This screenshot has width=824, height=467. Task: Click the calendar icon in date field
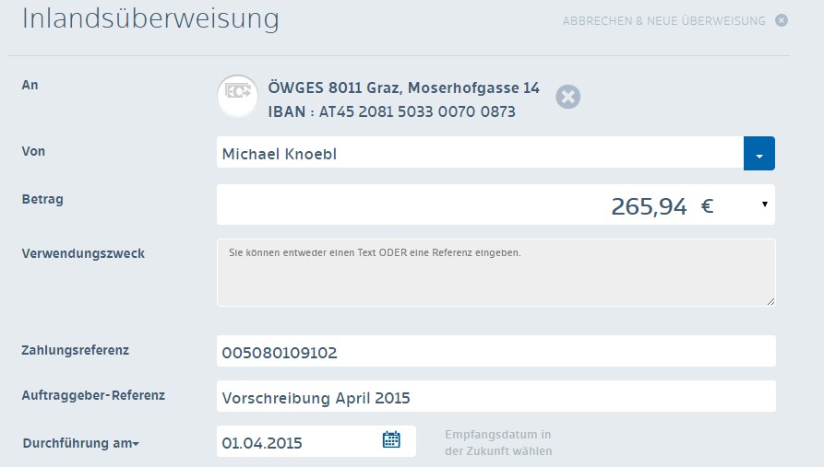point(391,439)
